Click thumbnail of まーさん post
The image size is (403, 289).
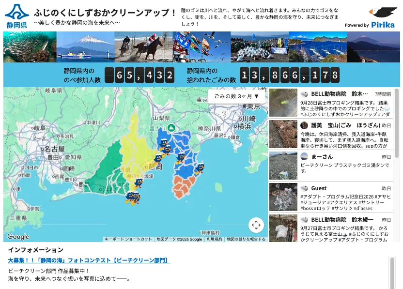283,166
